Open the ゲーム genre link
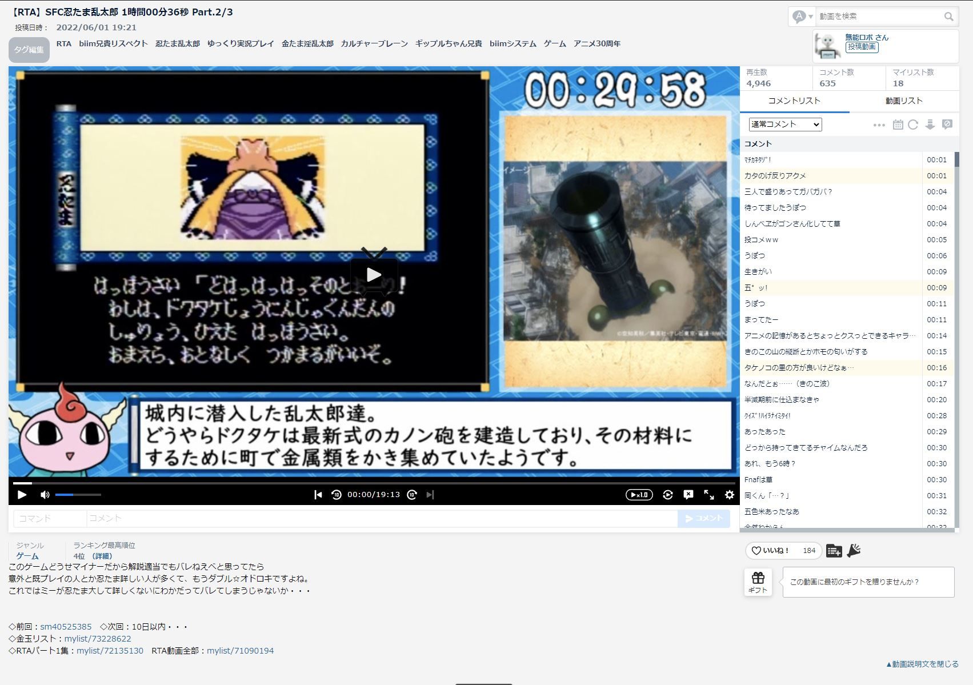 click(27, 556)
